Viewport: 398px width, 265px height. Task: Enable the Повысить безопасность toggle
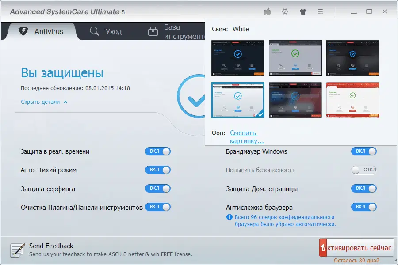pos(364,170)
